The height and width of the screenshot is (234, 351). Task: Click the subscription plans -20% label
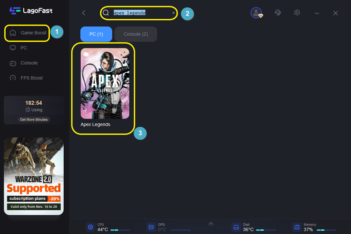pyautogui.click(x=34, y=199)
